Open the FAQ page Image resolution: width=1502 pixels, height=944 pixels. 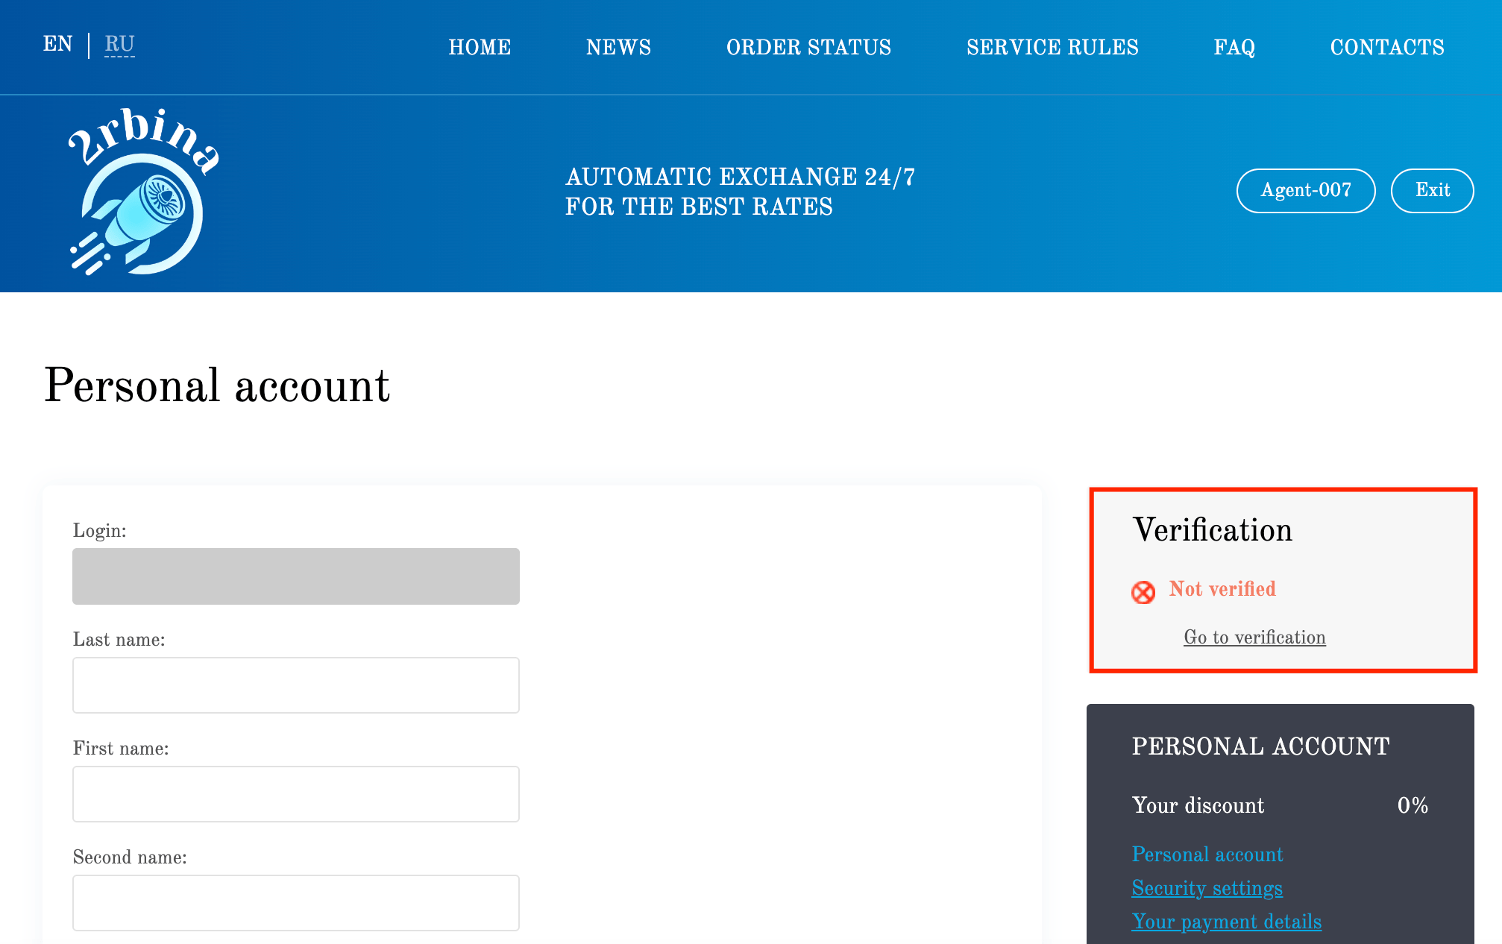point(1234,47)
